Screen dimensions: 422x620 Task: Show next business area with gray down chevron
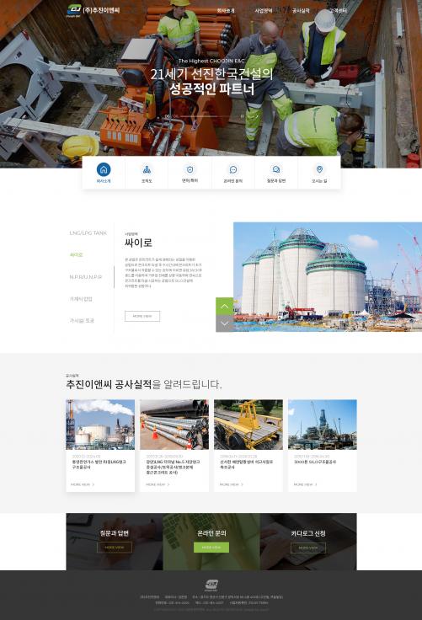point(225,323)
